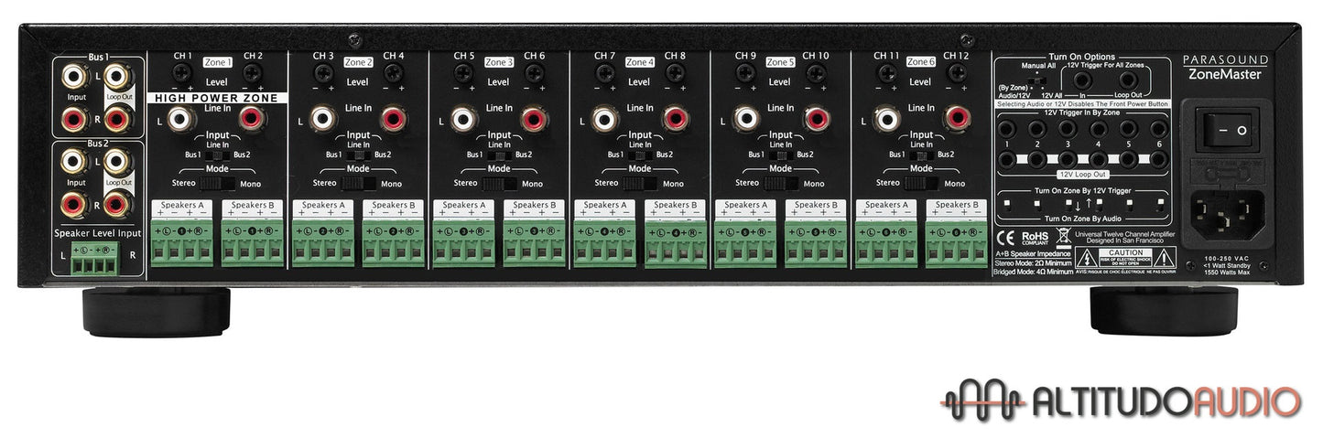Click Zone 5 Line In red right RCA jack
Image resolution: width=1323 pixels, height=438 pixels.
tap(816, 118)
